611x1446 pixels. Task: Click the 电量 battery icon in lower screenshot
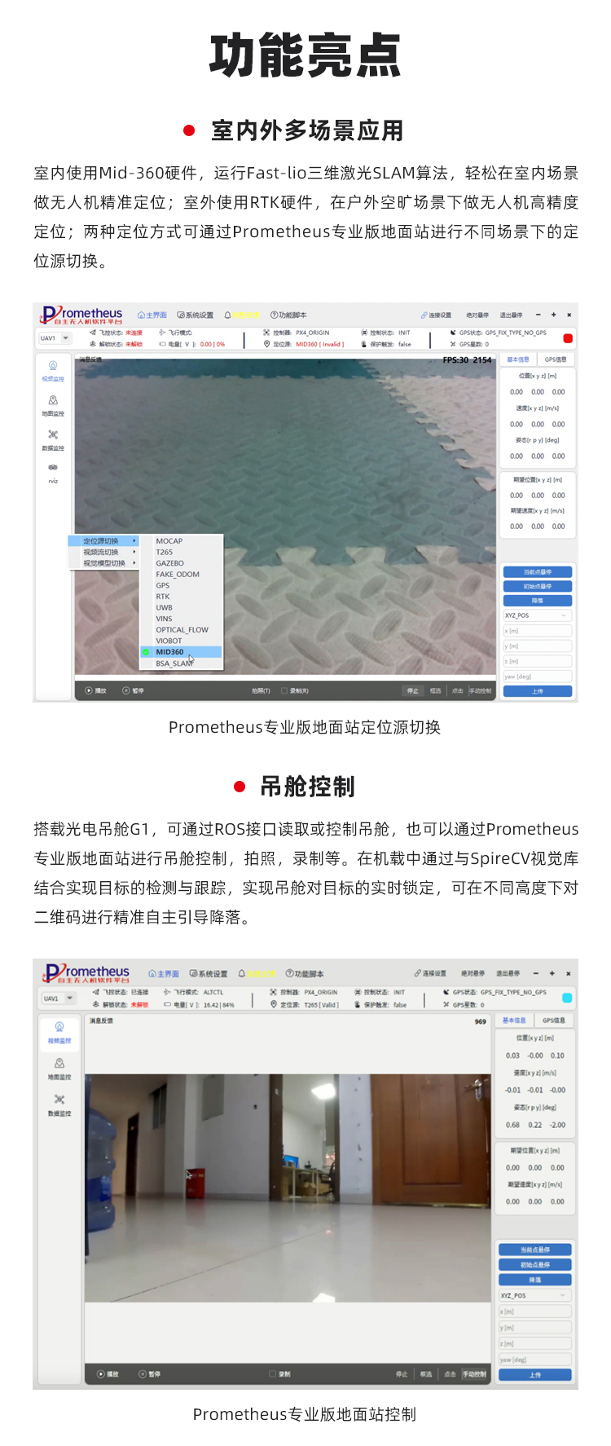[x=168, y=1004]
